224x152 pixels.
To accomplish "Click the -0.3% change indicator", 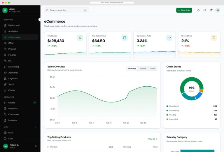I will tap(185, 46).
